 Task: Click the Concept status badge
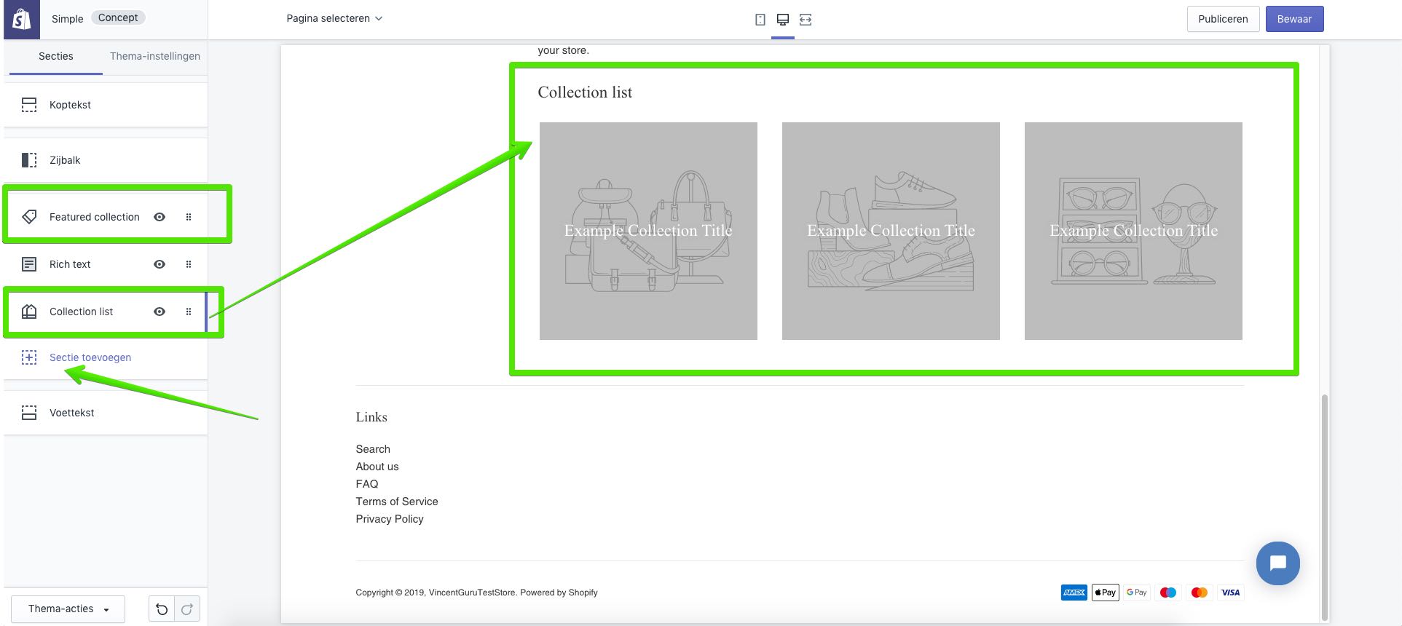pos(118,17)
